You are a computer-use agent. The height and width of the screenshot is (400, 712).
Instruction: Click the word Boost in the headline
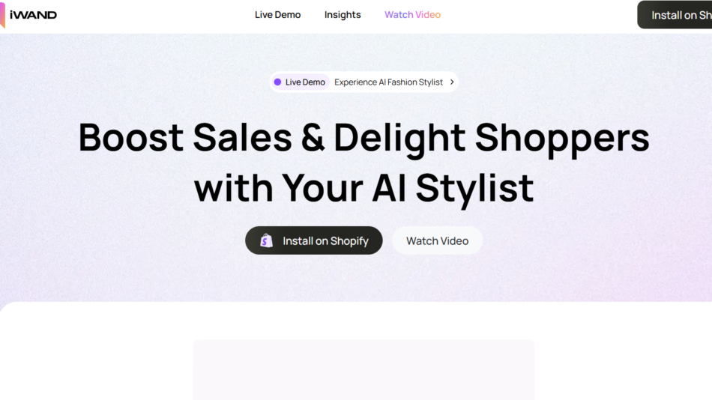click(x=130, y=137)
